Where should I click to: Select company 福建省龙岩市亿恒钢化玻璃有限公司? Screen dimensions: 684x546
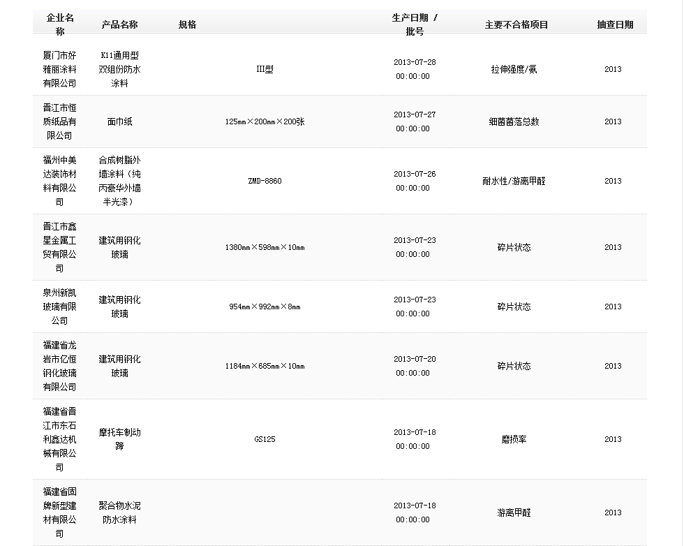(x=60, y=366)
